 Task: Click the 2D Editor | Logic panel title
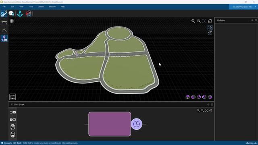pos(18,104)
